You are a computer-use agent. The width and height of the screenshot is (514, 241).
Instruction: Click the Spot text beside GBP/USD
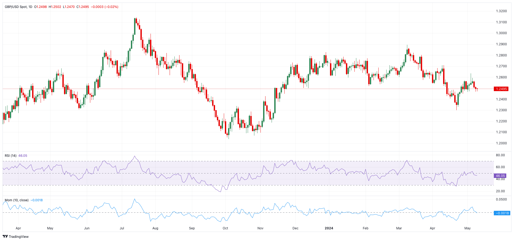[x=23, y=7]
